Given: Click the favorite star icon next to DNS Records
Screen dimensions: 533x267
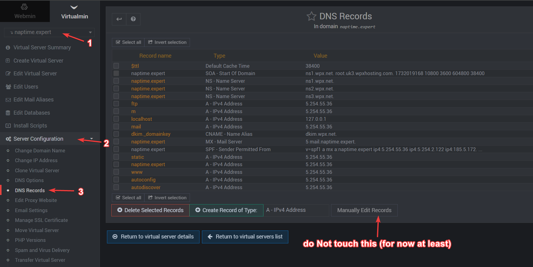Looking at the screenshot, I should click(x=311, y=16).
